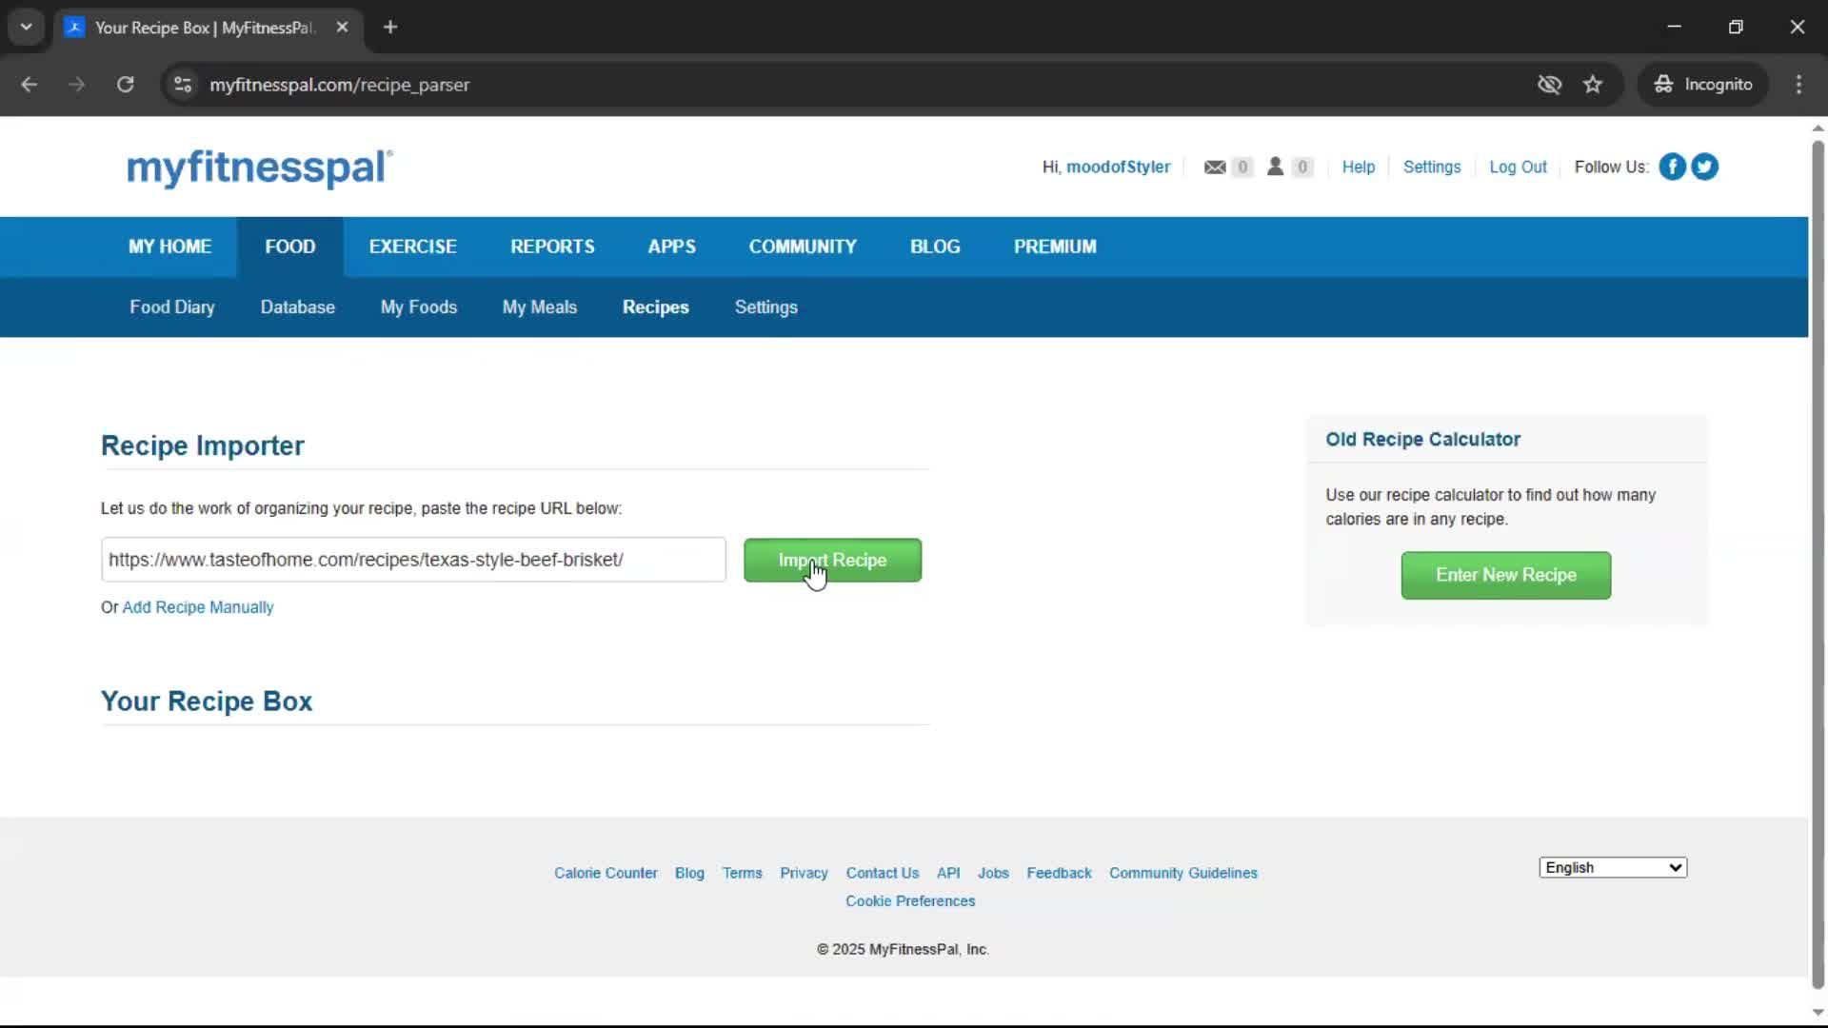Open the Contact Us footer link
1828x1028 pixels.
pyautogui.click(x=883, y=873)
